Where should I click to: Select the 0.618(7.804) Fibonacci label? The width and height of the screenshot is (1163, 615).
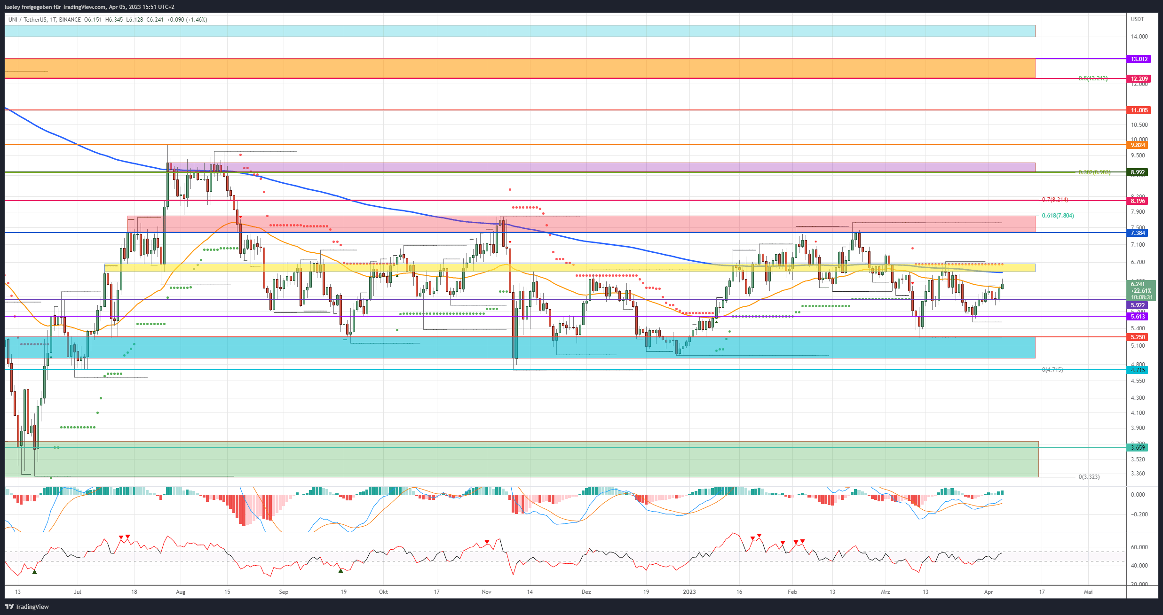pyautogui.click(x=1058, y=216)
